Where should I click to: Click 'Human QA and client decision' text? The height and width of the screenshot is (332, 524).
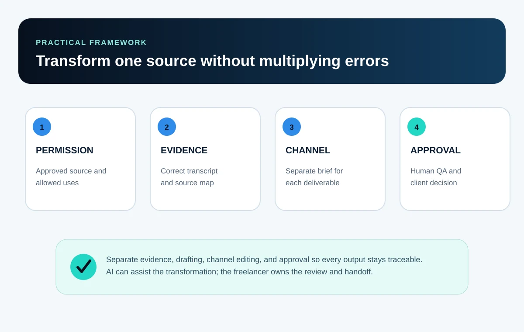pos(436,177)
